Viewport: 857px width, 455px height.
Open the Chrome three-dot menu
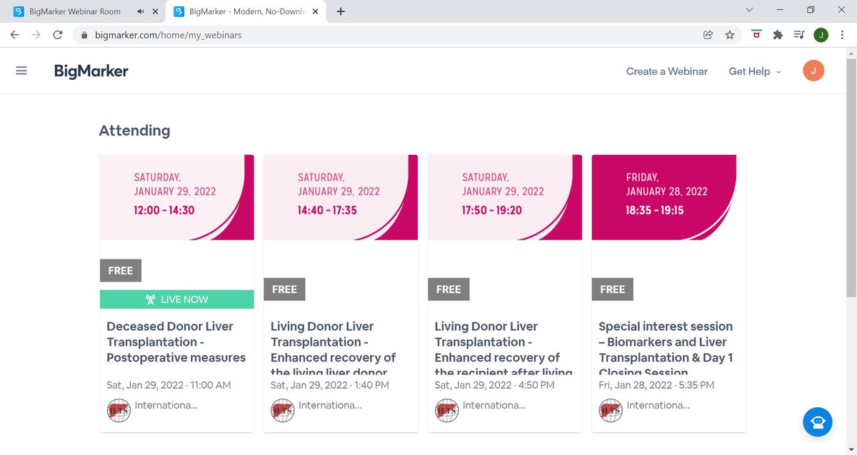[x=843, y=34]
